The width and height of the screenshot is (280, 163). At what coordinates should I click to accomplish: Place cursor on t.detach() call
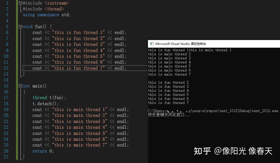pyautogui.click(x=46, y=104)
